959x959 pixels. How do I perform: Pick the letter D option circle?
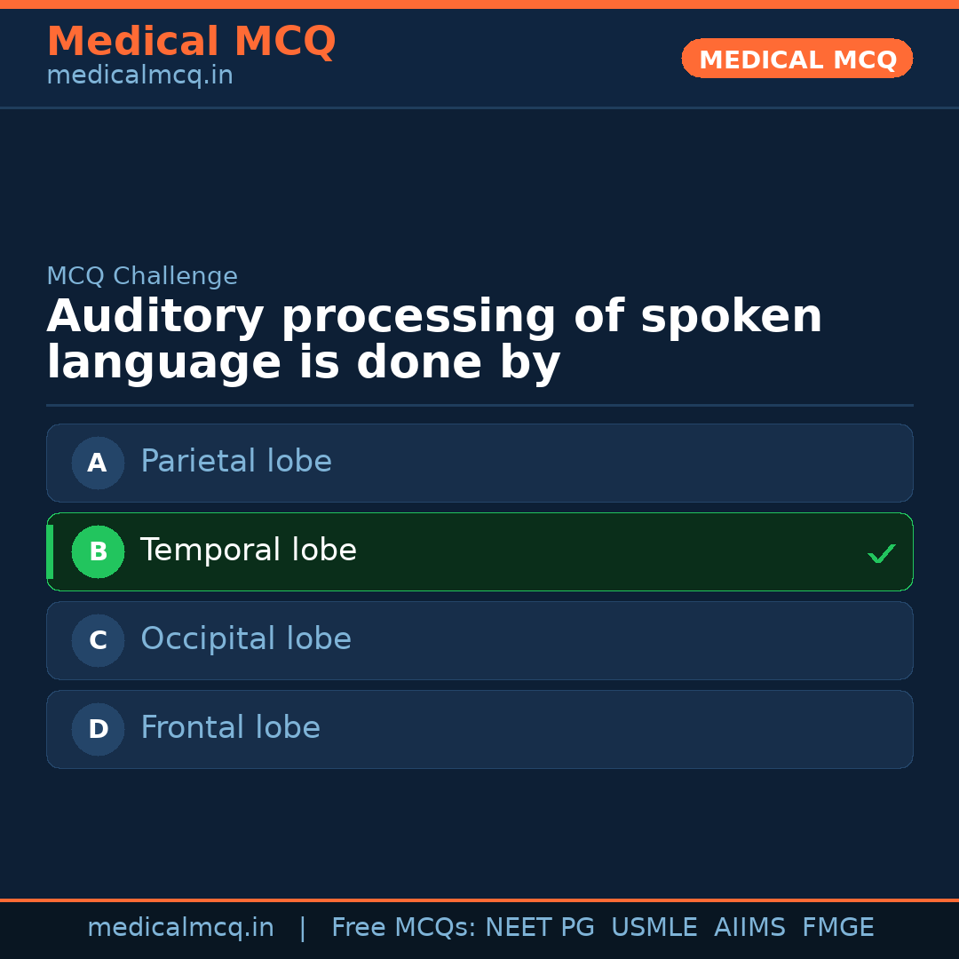coord(98,729)
